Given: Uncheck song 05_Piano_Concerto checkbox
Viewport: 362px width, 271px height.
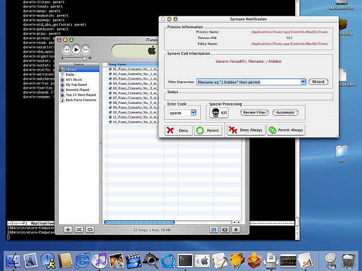Looking at the screenshot, I should (110, 88).
